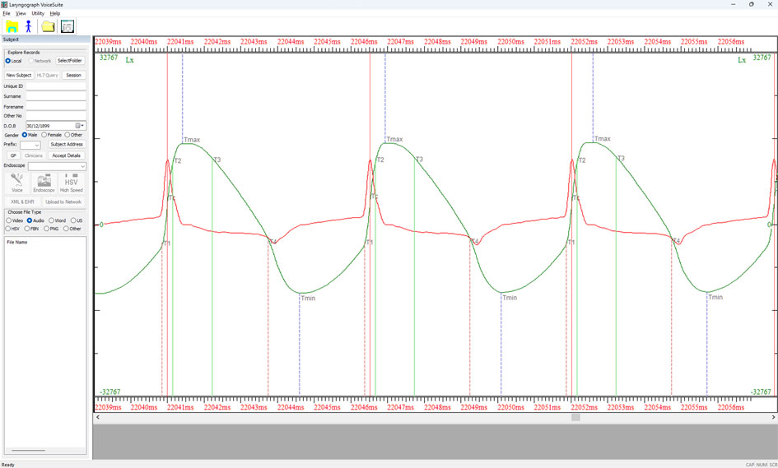The image size is (778, 468).
Task: Open the File menu
Action: click(x=7, y=13)
